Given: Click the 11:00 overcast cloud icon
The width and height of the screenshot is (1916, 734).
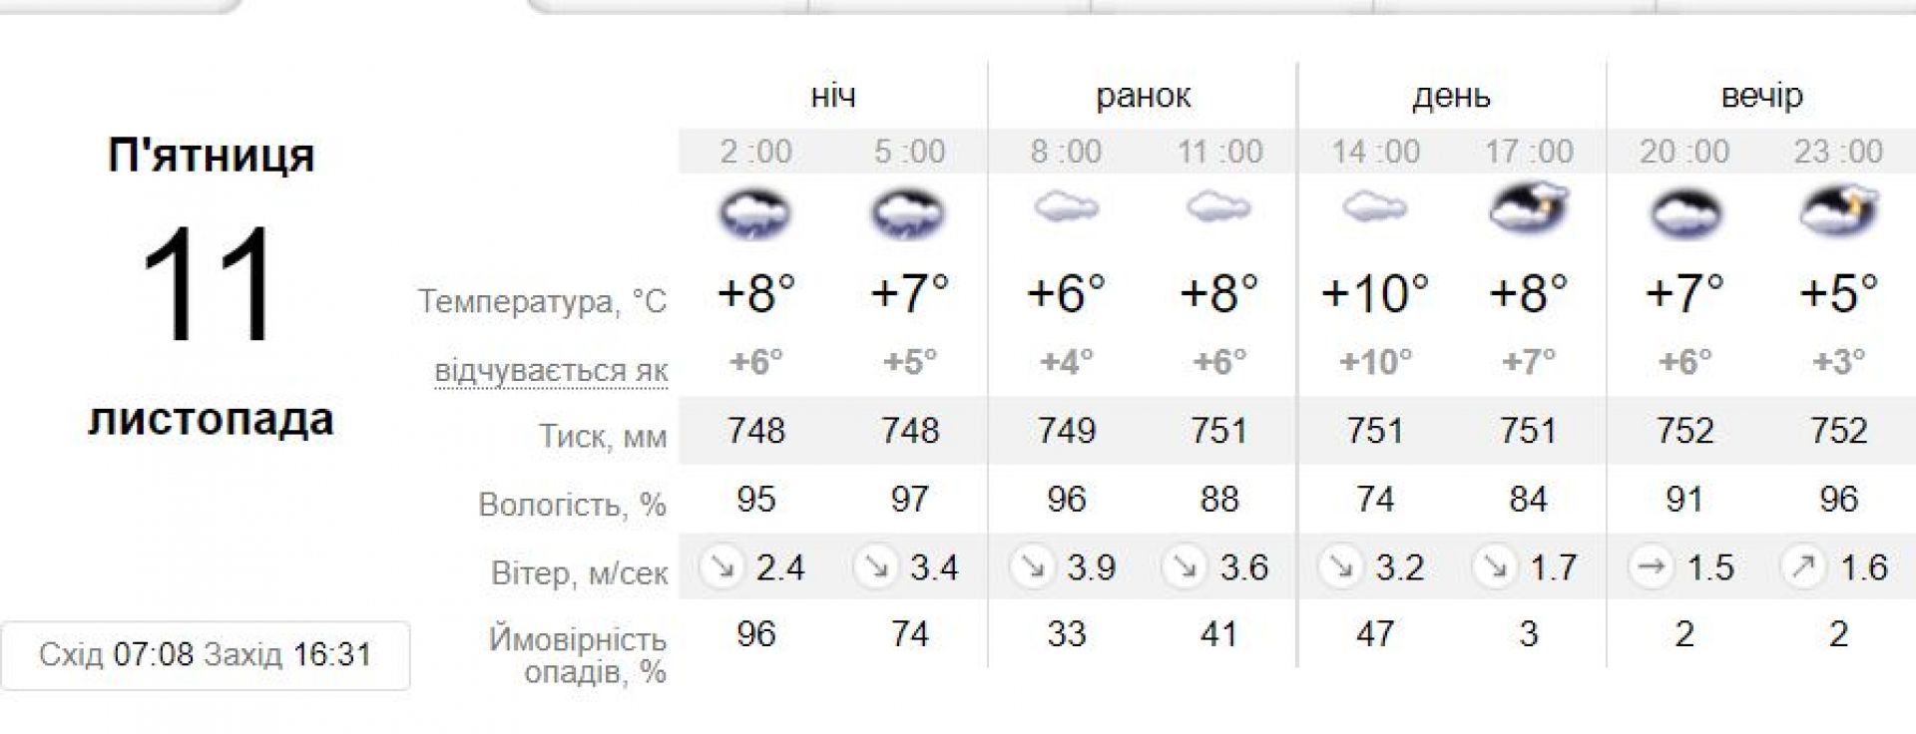Looking at the screenshot, I should 1218,208.
